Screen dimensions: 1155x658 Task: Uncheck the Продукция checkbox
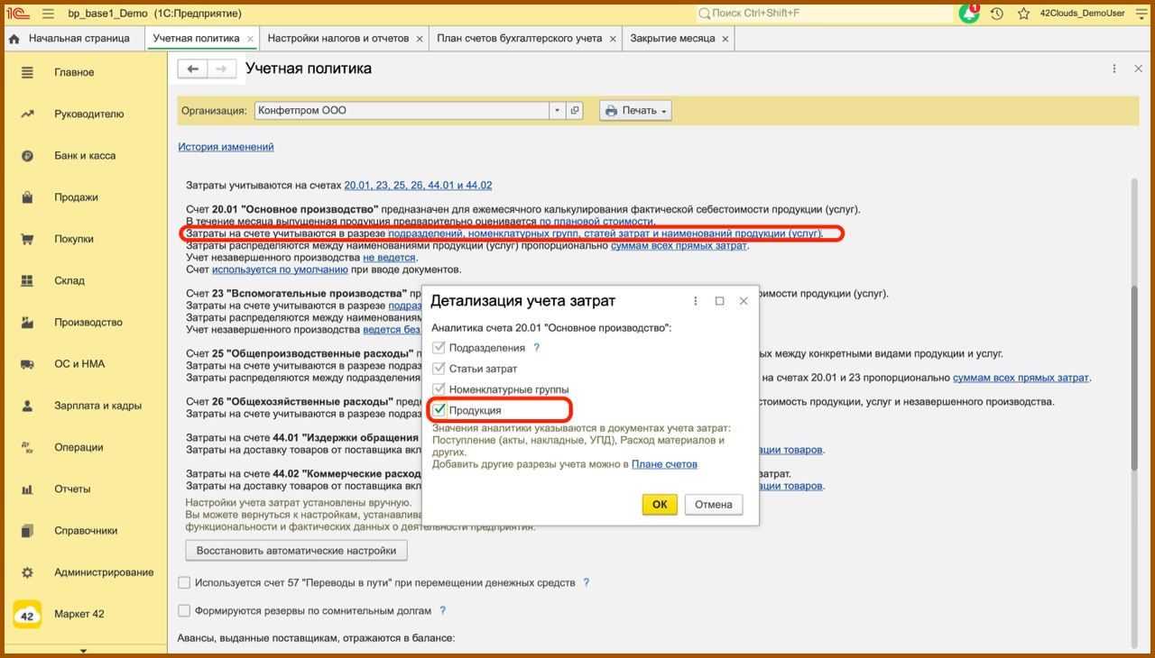[439, 410]
